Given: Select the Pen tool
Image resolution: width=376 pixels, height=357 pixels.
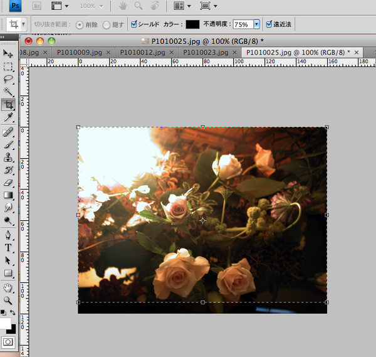Looking at the screenshot, I should (x=8, y=235).
